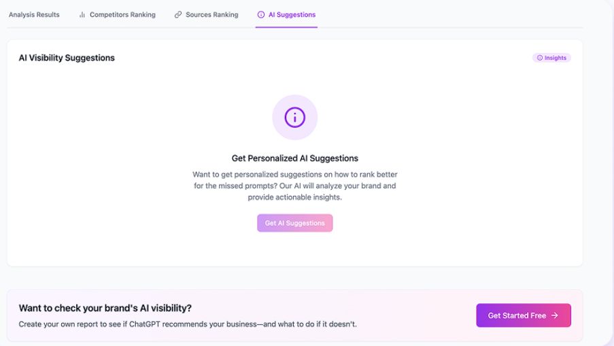Click the info icon on AI Suggestions tab

[261, 15]
